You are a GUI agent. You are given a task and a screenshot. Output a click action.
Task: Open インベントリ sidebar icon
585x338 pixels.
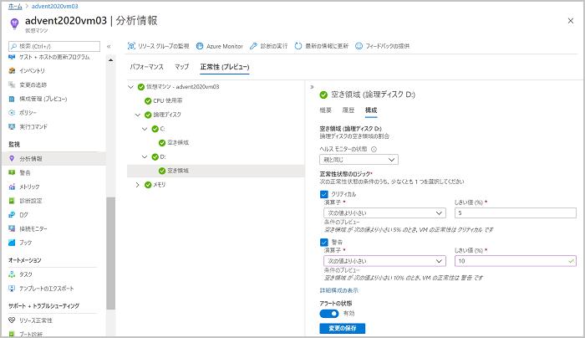point(12,70)
